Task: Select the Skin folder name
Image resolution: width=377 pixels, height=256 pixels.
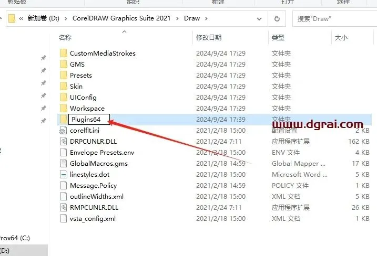Action: 76,87
